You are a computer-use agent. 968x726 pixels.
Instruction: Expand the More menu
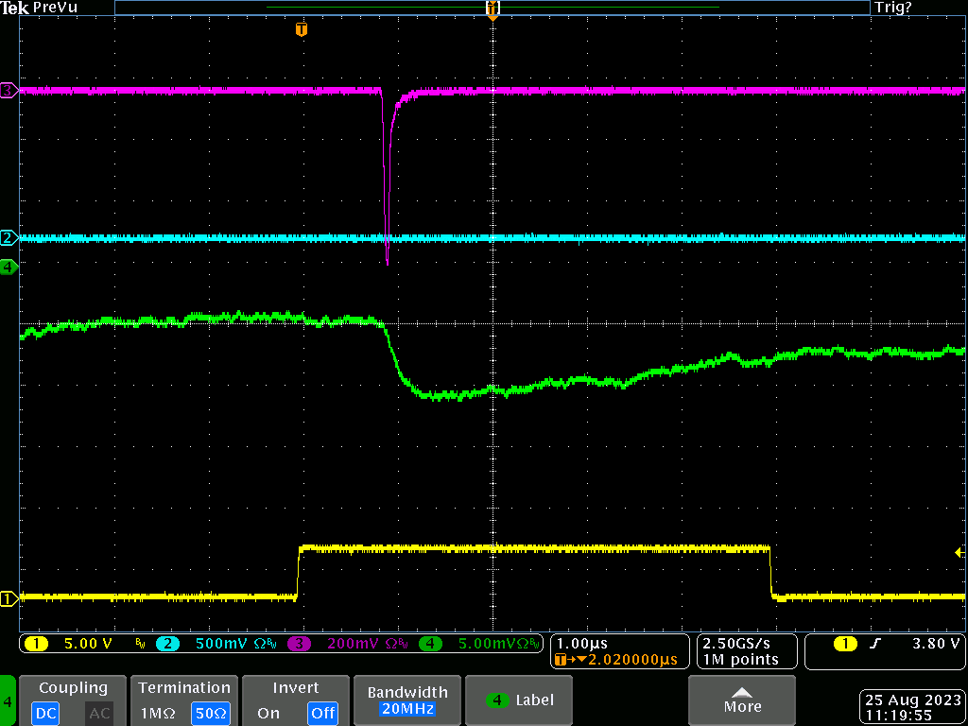tap(742, 700)
